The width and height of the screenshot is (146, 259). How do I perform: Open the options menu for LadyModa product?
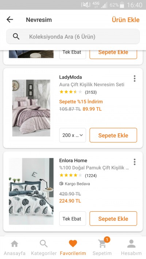(x=135, y=78)
